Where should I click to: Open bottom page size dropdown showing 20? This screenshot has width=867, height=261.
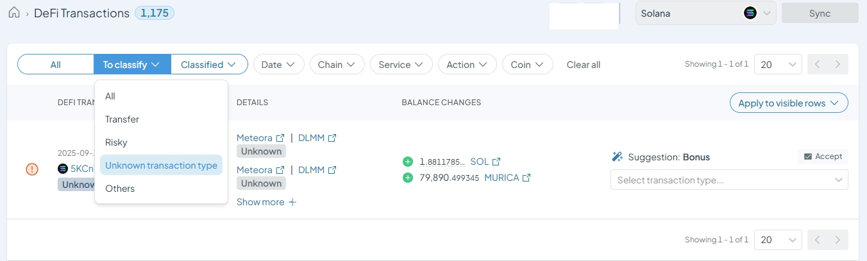pyautogui.click(x=778, y=240)
